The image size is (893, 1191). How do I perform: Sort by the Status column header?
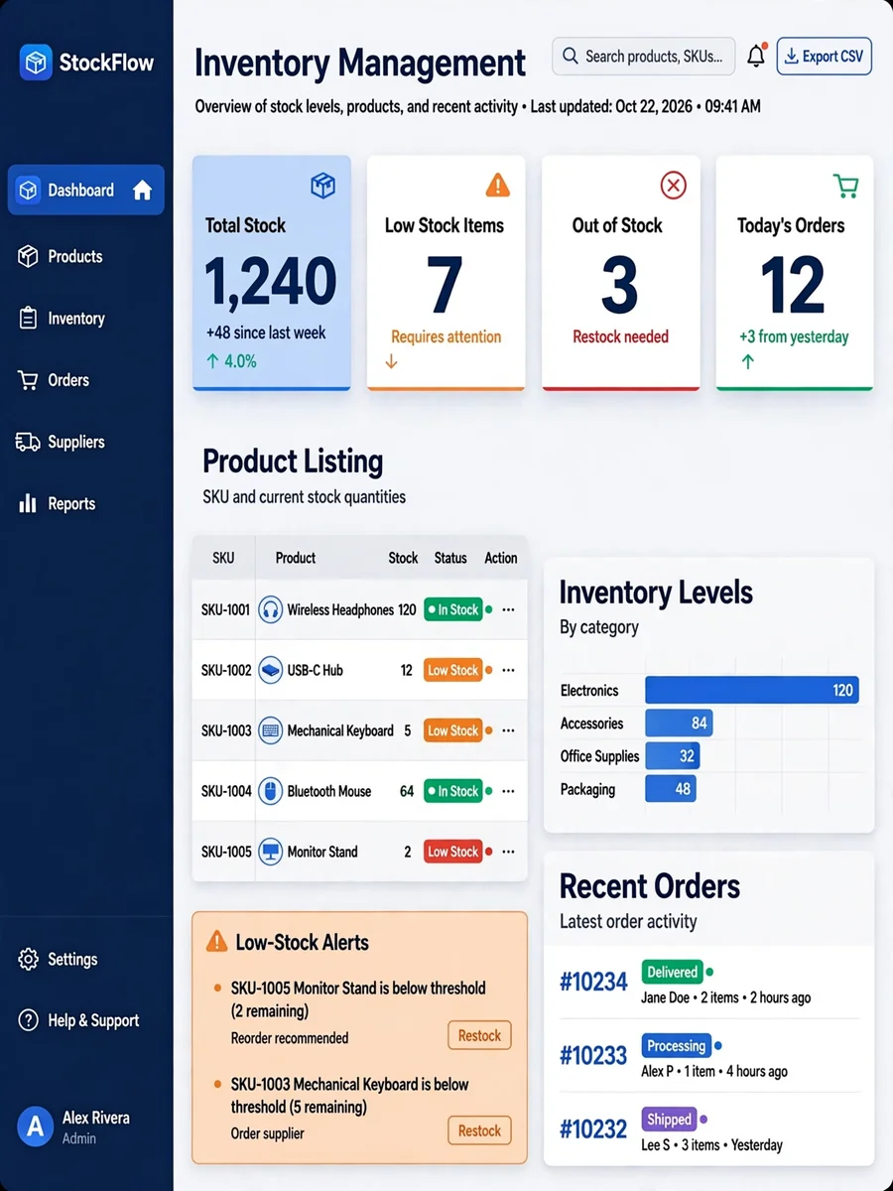tap(450, 558)
